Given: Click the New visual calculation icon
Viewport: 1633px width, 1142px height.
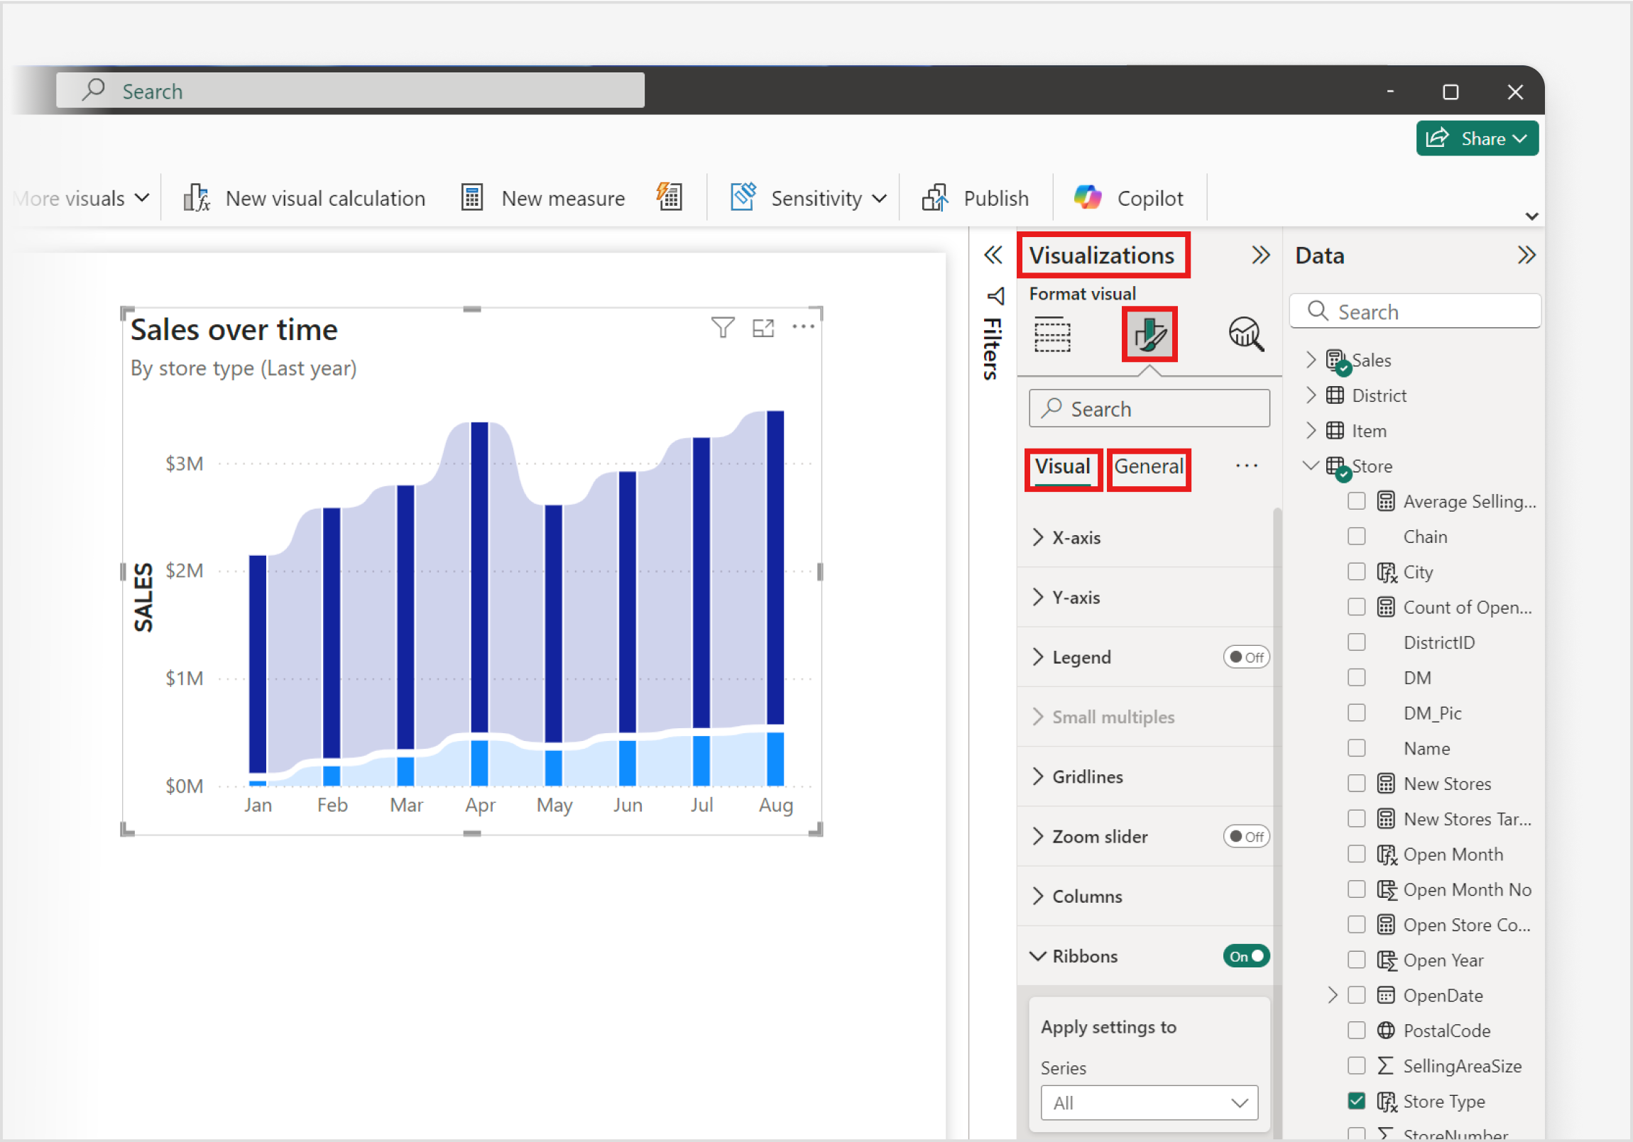Looking at the screenshot, I should point(197,198).
